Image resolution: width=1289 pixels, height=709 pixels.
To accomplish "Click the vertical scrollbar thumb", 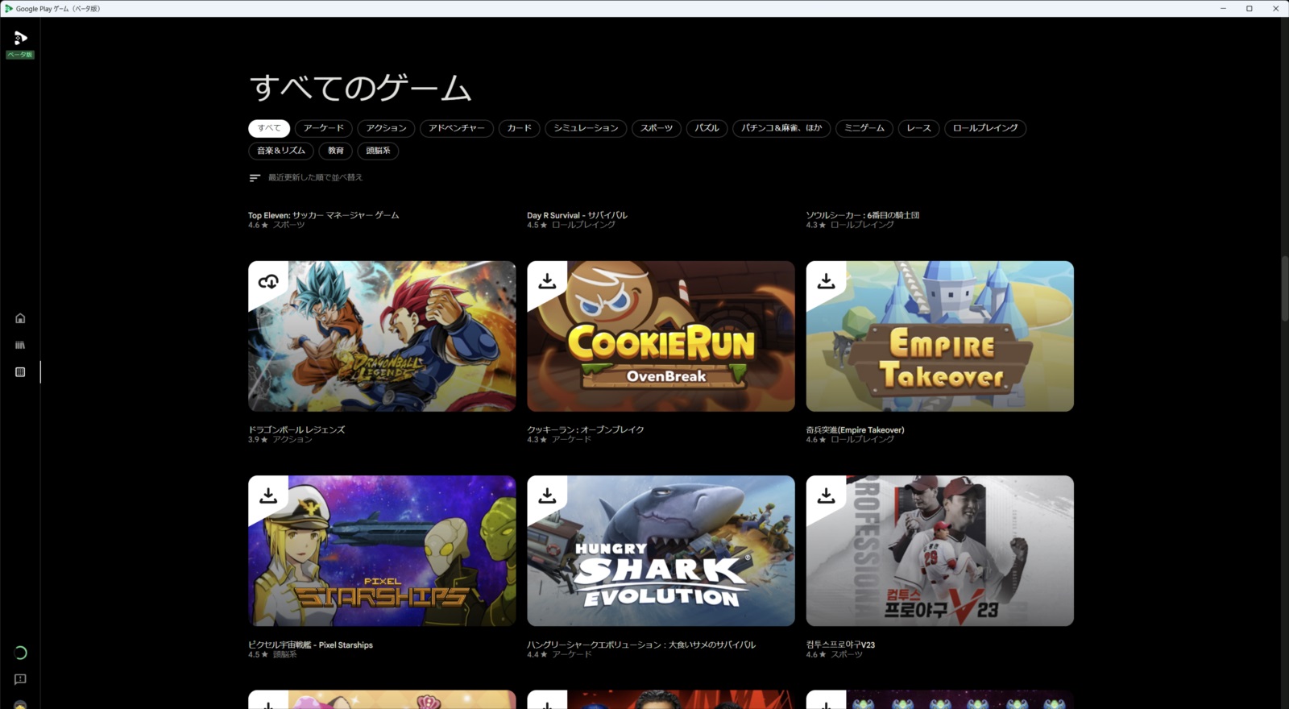I will point(1285,288).
